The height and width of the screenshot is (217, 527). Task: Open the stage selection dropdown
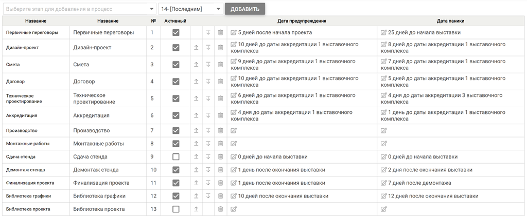(79, 9)
